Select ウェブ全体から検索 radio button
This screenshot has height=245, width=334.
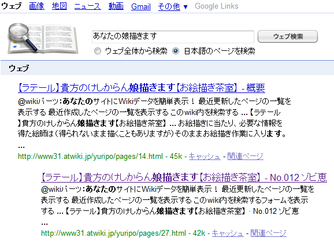pyautogui.click(x=98, y=51)
